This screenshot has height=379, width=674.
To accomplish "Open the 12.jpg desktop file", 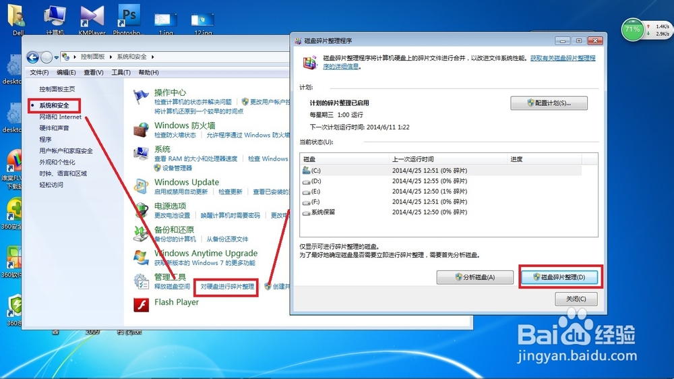I will [202, 22].
